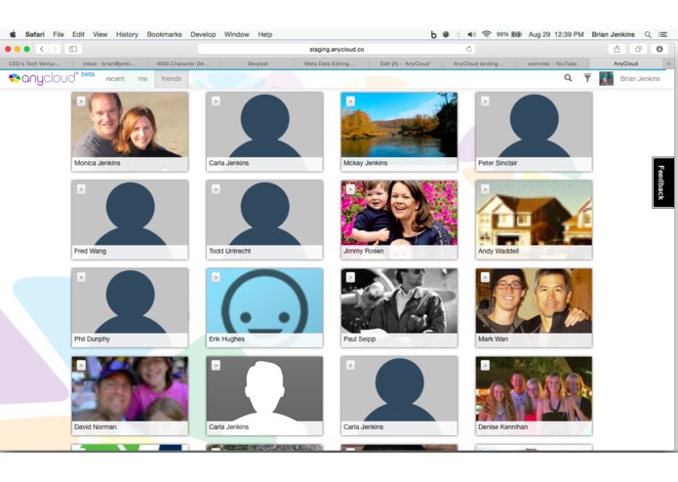Open Jimmy Rosen photo thumbnail
This screenshot has height=482, width=678.
399,213
